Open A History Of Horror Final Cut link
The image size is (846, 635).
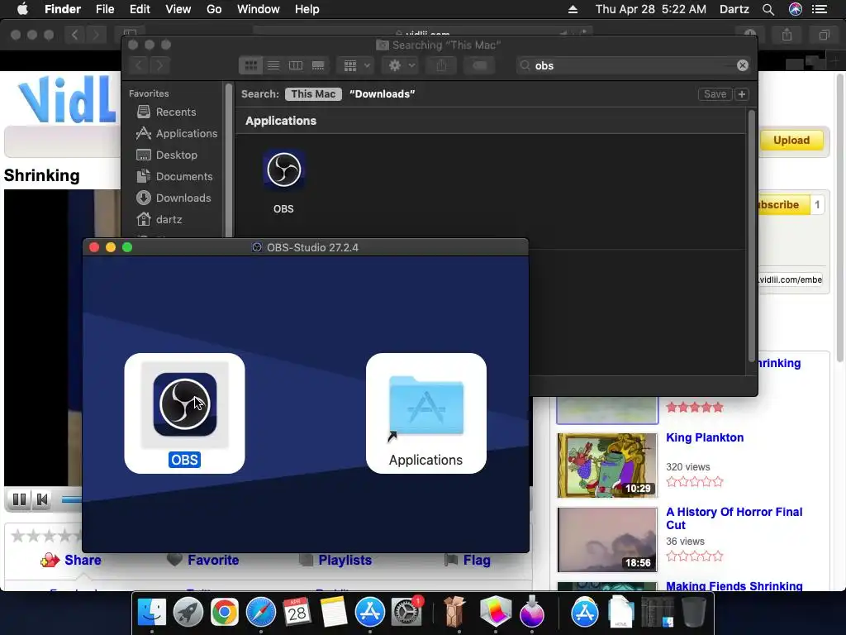(x=734, y=518)
